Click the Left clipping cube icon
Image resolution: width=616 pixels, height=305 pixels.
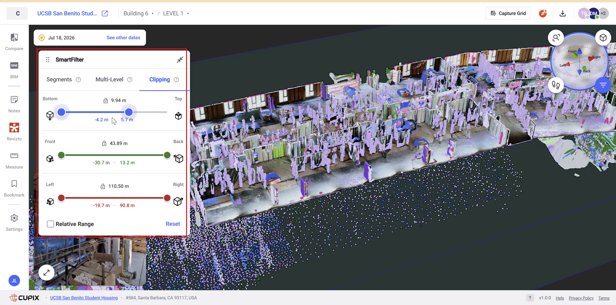[x=50, y=201]
